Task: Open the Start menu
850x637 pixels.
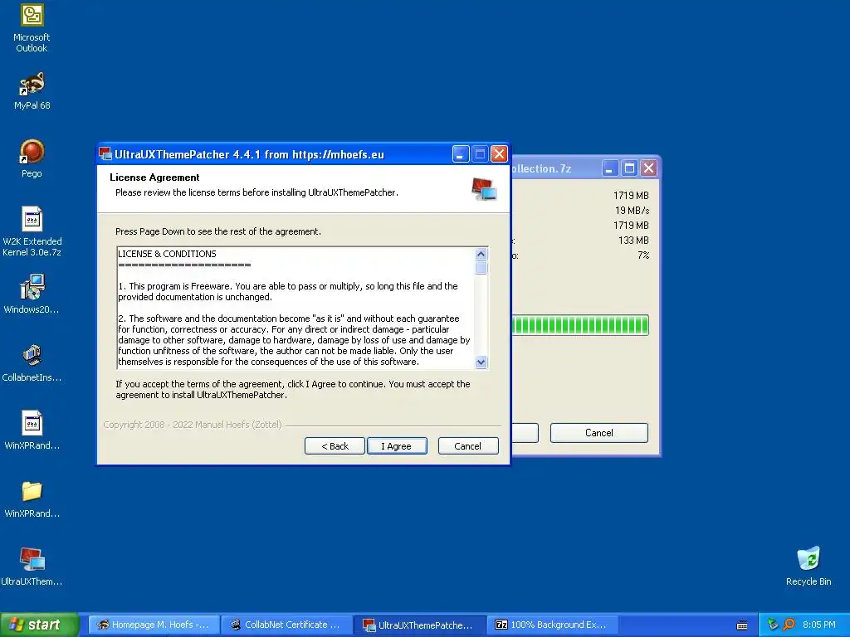Action: coord(39,625)
